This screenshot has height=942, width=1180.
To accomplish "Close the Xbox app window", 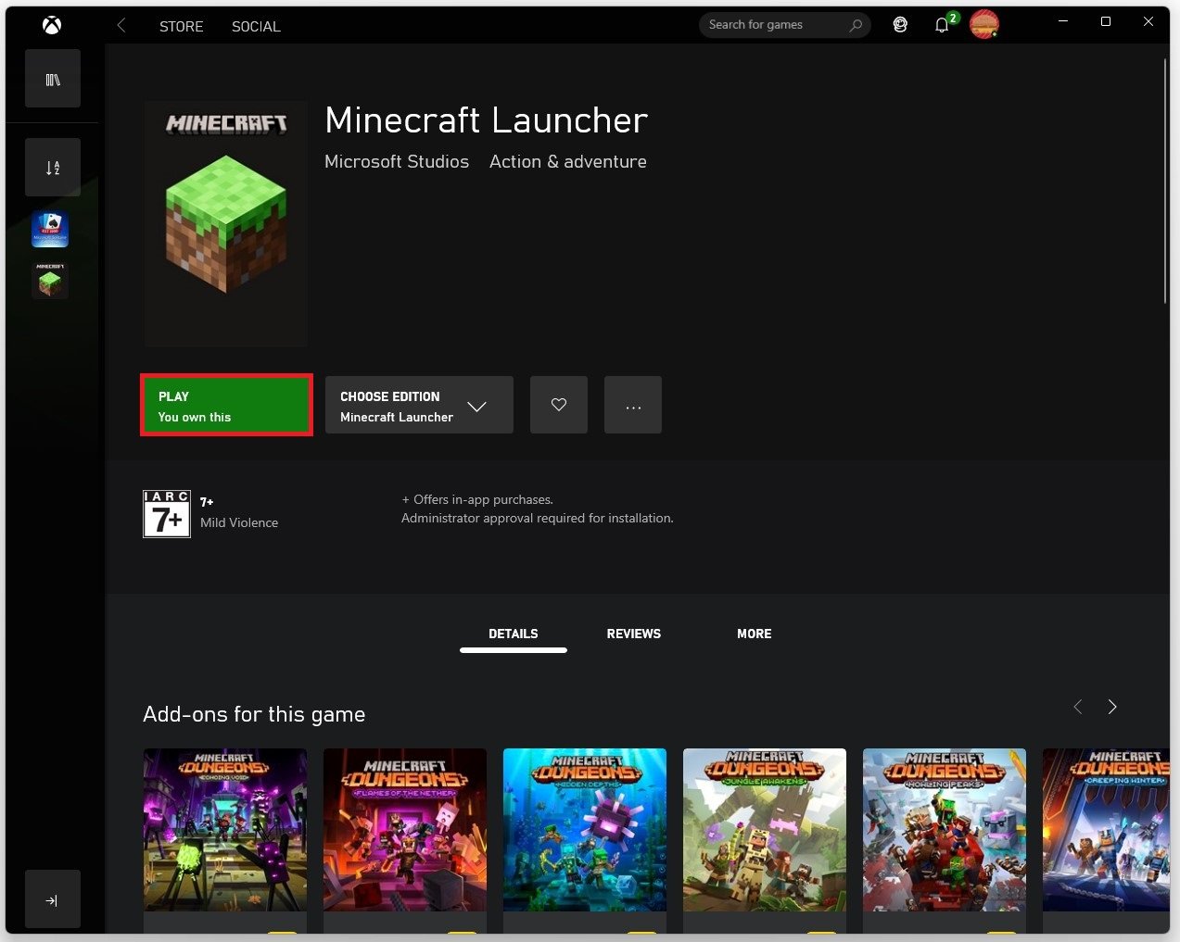I will [1148, 21].
